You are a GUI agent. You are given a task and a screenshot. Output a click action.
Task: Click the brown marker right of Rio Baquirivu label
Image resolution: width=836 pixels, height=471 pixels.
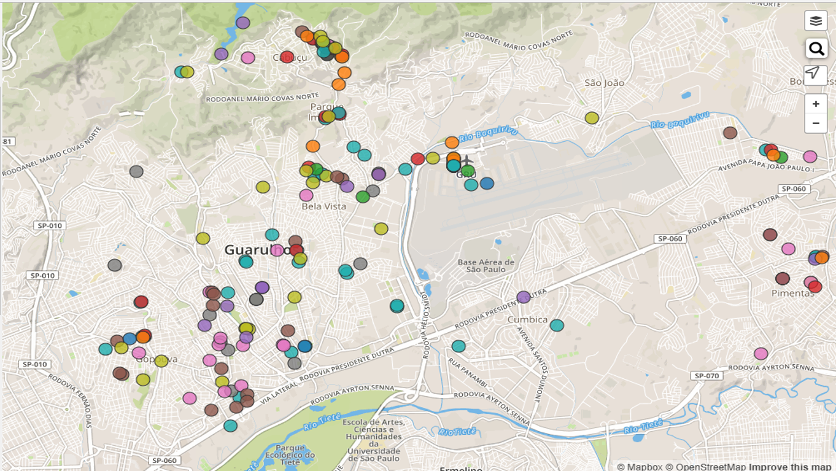(730, 133)
